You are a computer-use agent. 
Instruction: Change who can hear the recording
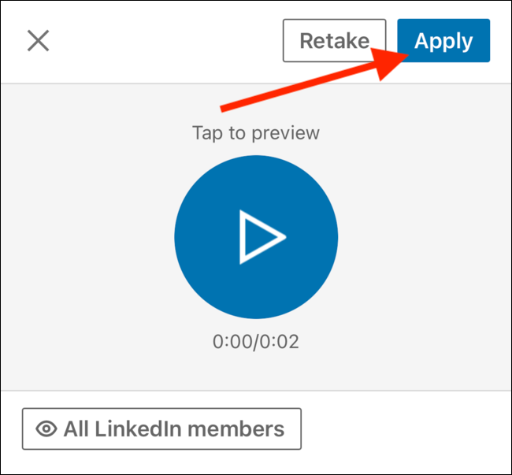tap(161, 429)
